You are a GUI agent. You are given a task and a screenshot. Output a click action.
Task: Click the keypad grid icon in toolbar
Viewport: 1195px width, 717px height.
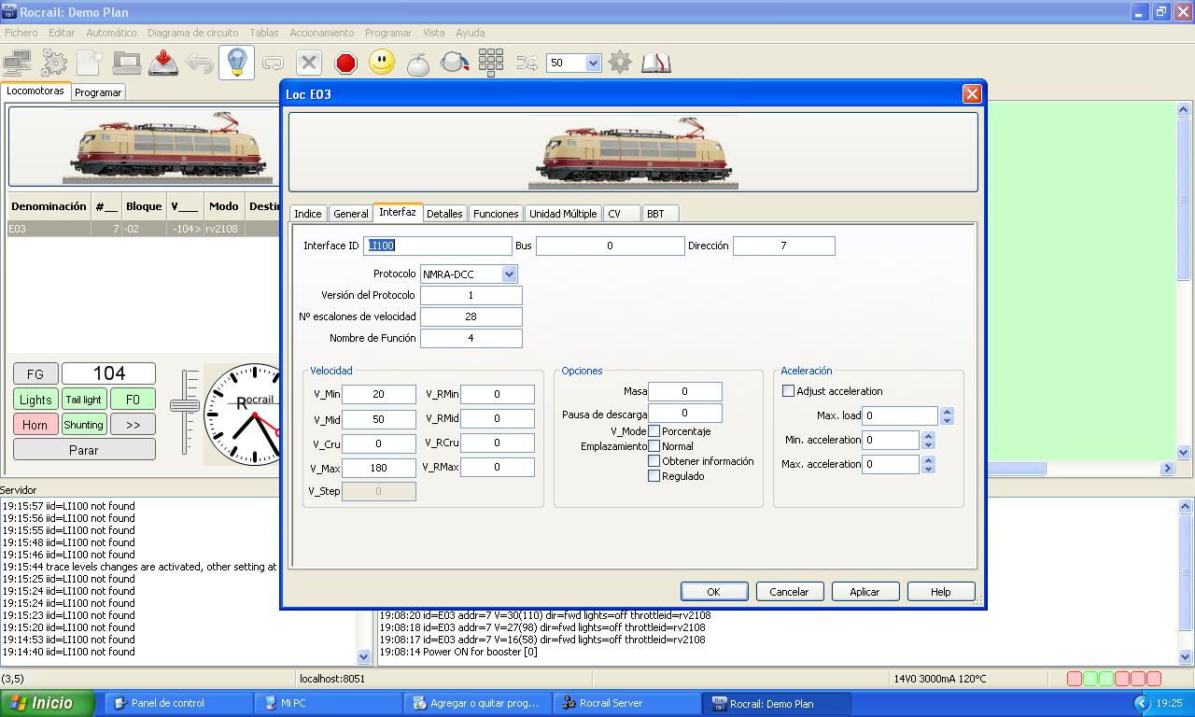click(x=491, y=63)
